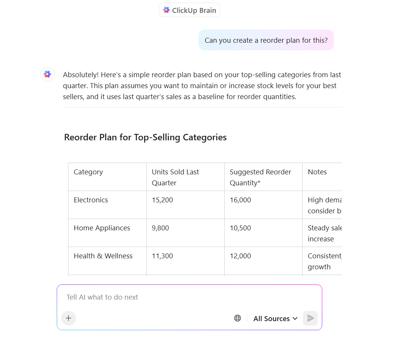The image size is (396, 337).
Task: Expand the All Sources dropdown
Action: 275,318
